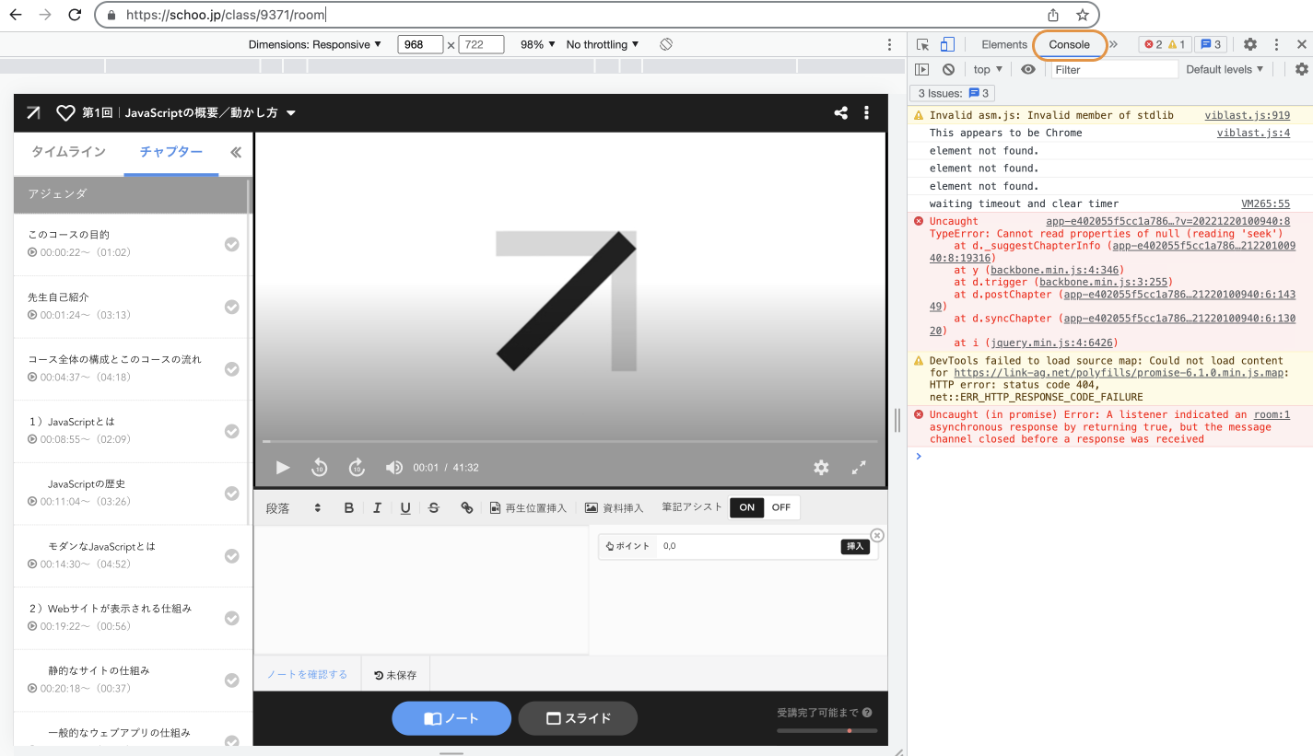The width and height of the screenshot is (1313, 756).
Task: Toggle italic formatting in note editor
Action: [x=377, y=507]
